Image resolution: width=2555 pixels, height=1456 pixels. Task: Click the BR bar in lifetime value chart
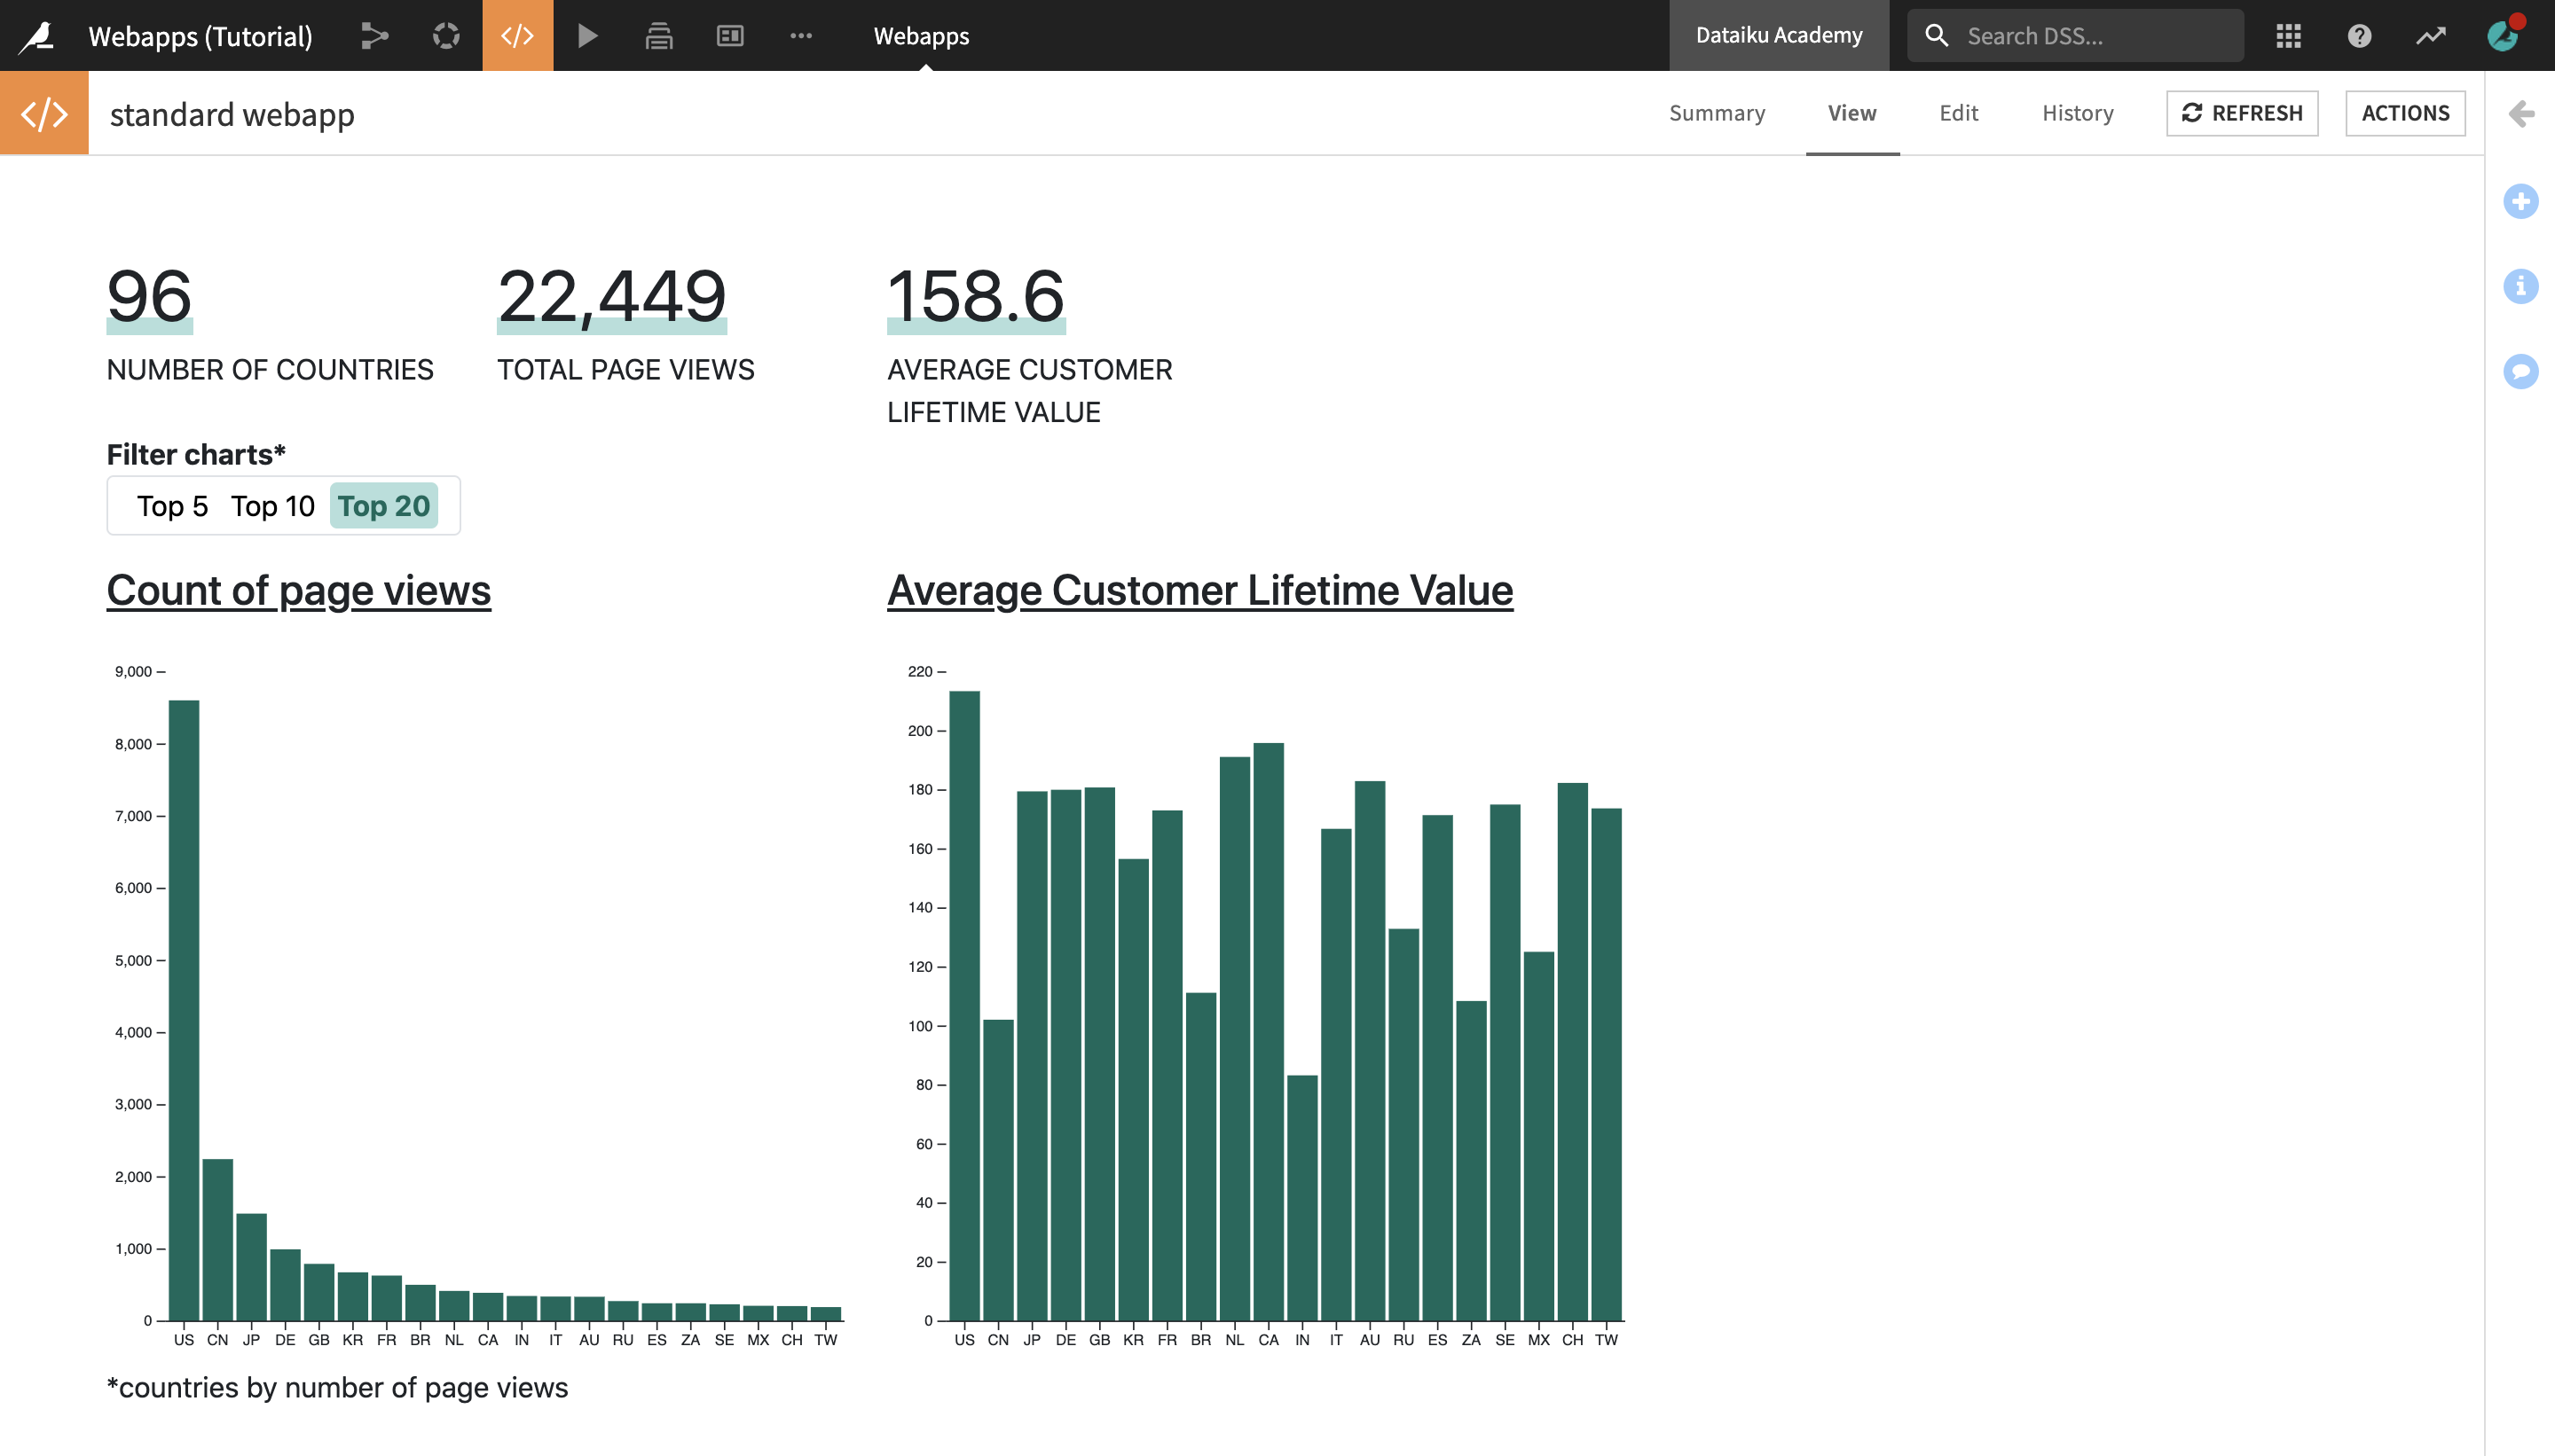(x=1200, y=1156)
